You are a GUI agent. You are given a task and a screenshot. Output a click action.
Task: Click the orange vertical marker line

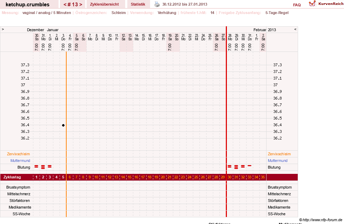[66, 134]
